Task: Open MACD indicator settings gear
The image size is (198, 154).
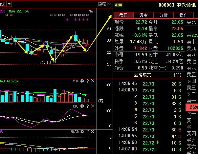Action: [82, 132]
